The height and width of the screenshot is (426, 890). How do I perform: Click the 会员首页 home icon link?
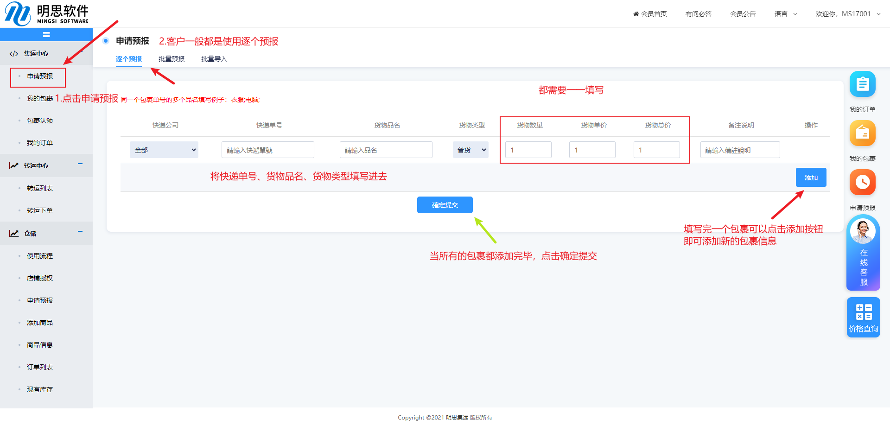point(650,14)
